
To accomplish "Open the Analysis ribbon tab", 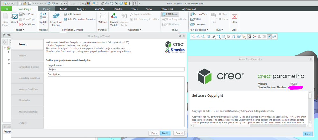I will click(81, 9).
